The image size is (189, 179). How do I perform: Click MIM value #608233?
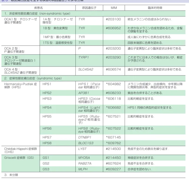[113, 93]
